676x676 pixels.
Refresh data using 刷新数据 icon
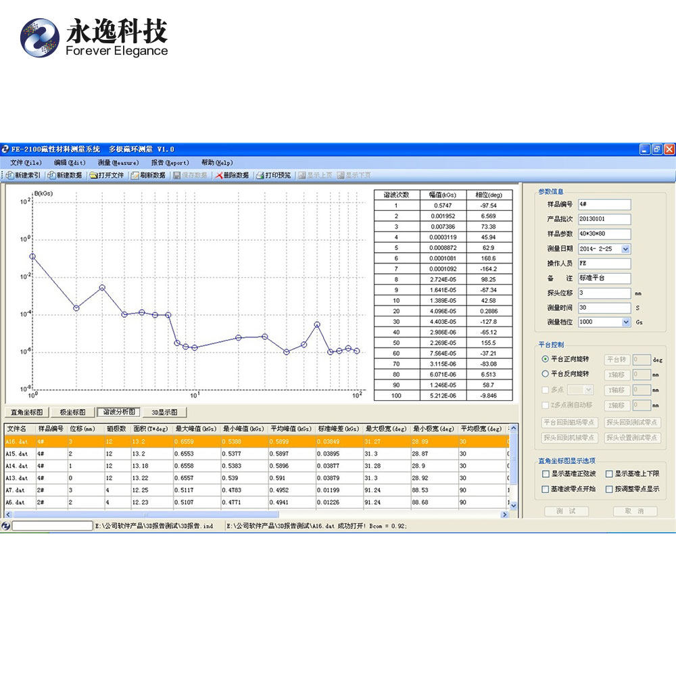pyautogui.click(x=135, y=176)
